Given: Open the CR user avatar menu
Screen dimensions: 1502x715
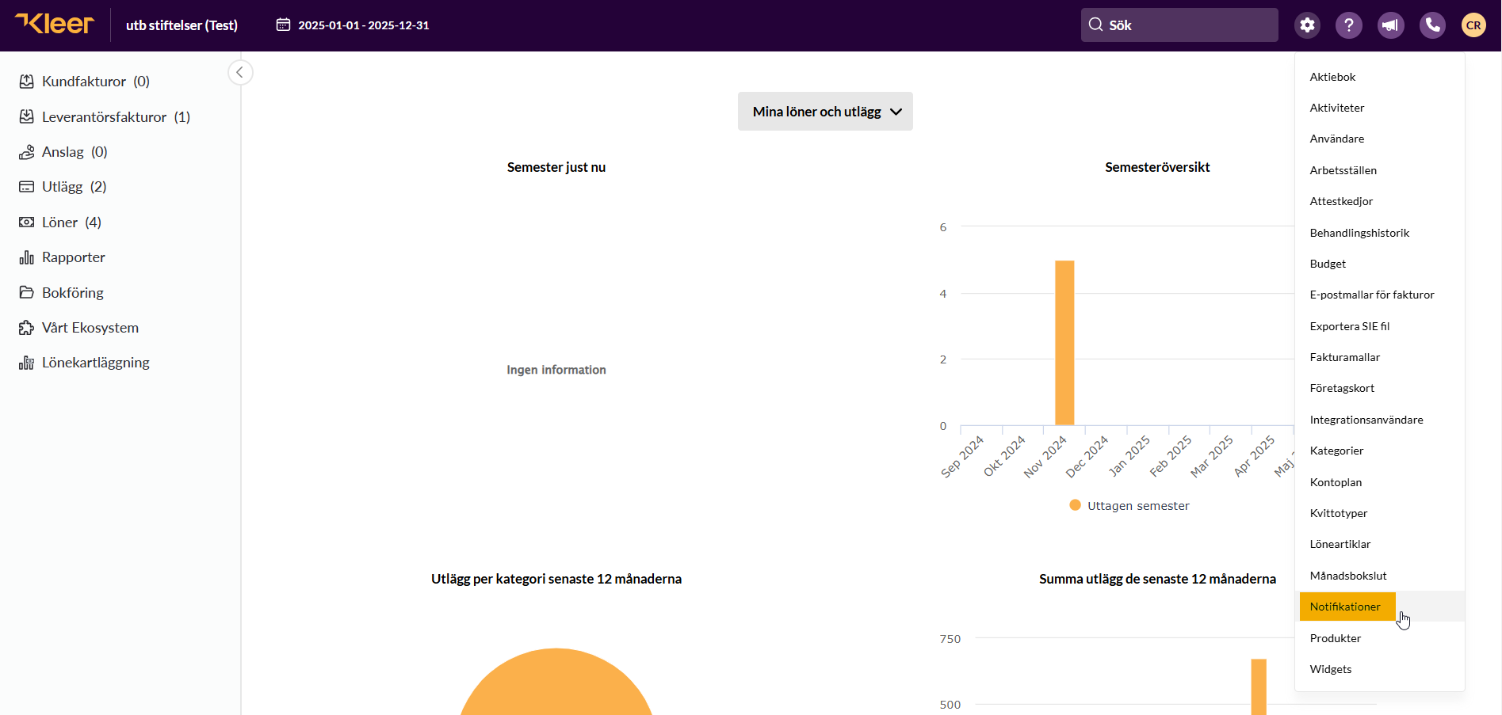Looking at the screenshot, I should tap(1473, 25).
